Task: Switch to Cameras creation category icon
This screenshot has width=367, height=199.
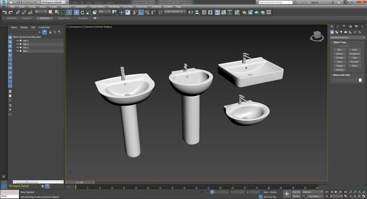Action: click(x=346, y=32)
